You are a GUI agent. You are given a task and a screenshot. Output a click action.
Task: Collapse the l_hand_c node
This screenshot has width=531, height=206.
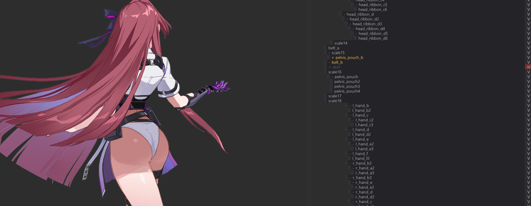coord(350,115)
